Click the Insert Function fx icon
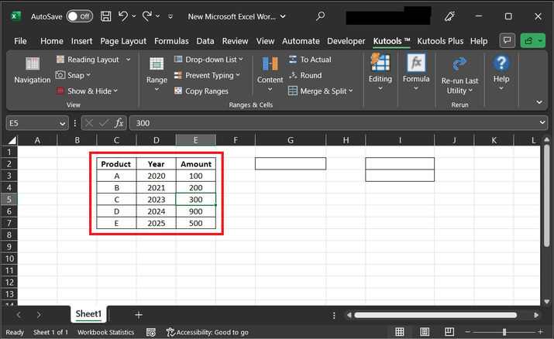Viewport: 554px width, 339px height. point(119,123)
